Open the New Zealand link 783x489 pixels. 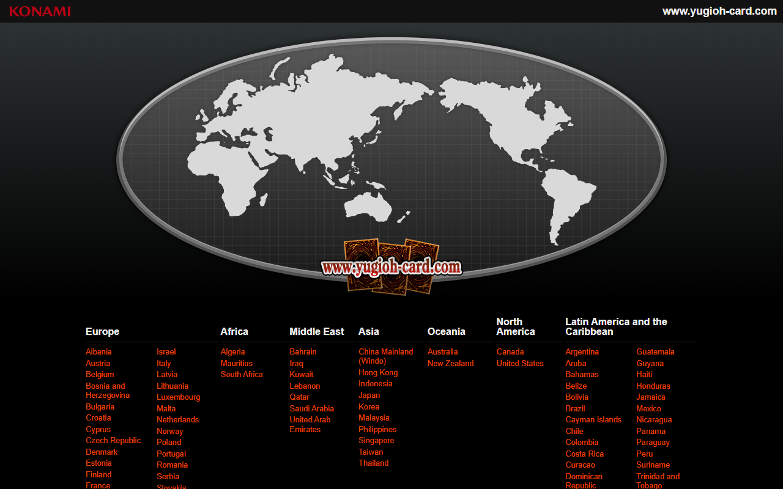click(x=451, y=363)
